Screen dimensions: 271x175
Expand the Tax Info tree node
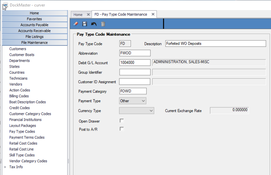[x=5, y=167]
